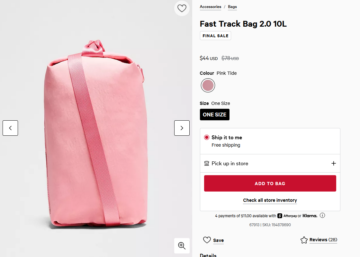Click the store icon beside Pick up
360x257 pixels.
click(207, 163)
